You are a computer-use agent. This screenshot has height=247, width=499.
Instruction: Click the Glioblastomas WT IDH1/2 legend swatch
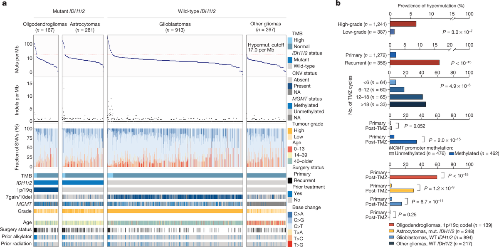pyautogui.click(x=391, y=237)
